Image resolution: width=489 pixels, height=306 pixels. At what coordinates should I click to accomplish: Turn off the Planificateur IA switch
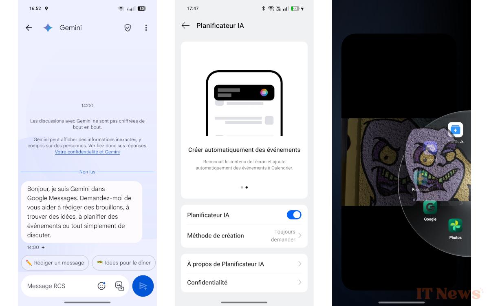294,215
